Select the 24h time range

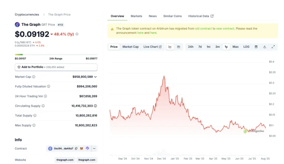coord(190,47)
